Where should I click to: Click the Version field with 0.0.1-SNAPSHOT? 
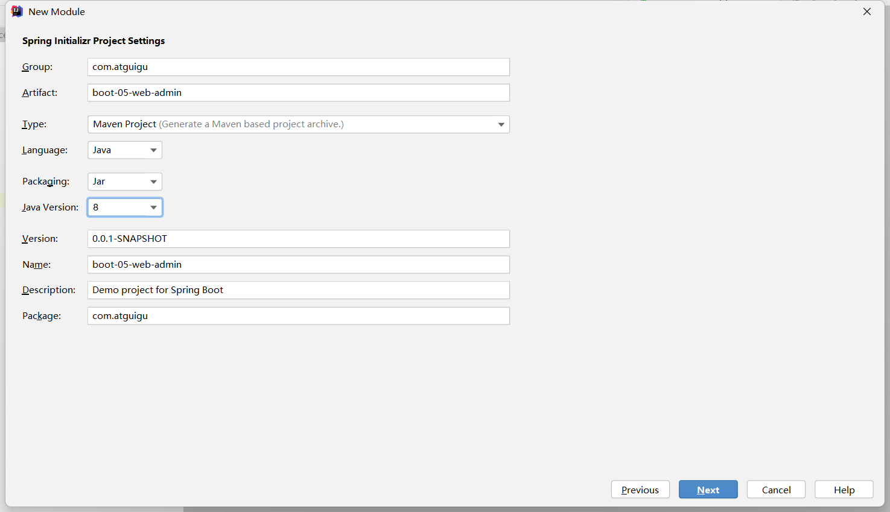coord(298,239)
